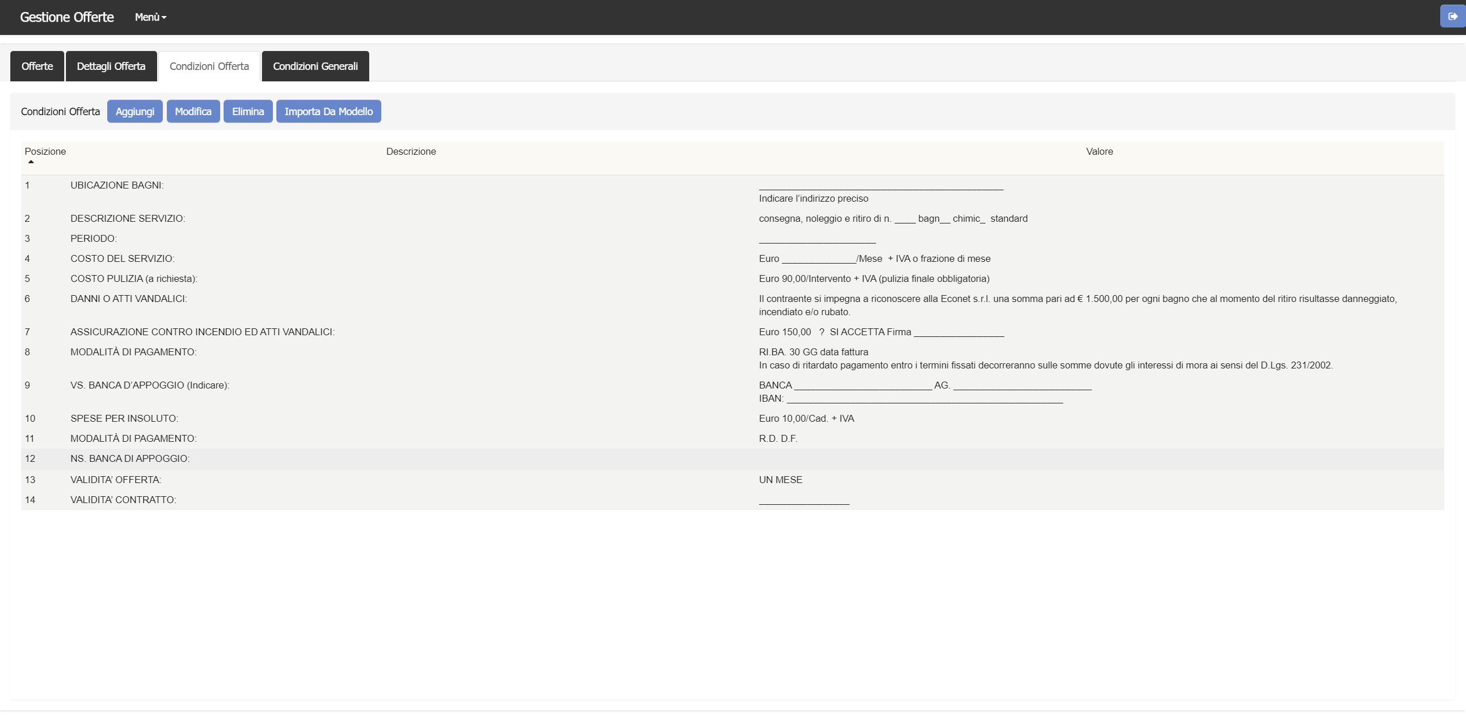This screenshot has height=722, width=1466.
Task: Open the Dettagli Offerta tab
Action: point(111,66)
